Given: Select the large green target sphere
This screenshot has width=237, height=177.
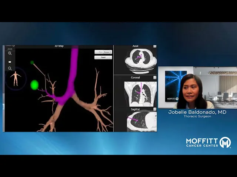Looking at the screenshot, I should pos(34,85).
